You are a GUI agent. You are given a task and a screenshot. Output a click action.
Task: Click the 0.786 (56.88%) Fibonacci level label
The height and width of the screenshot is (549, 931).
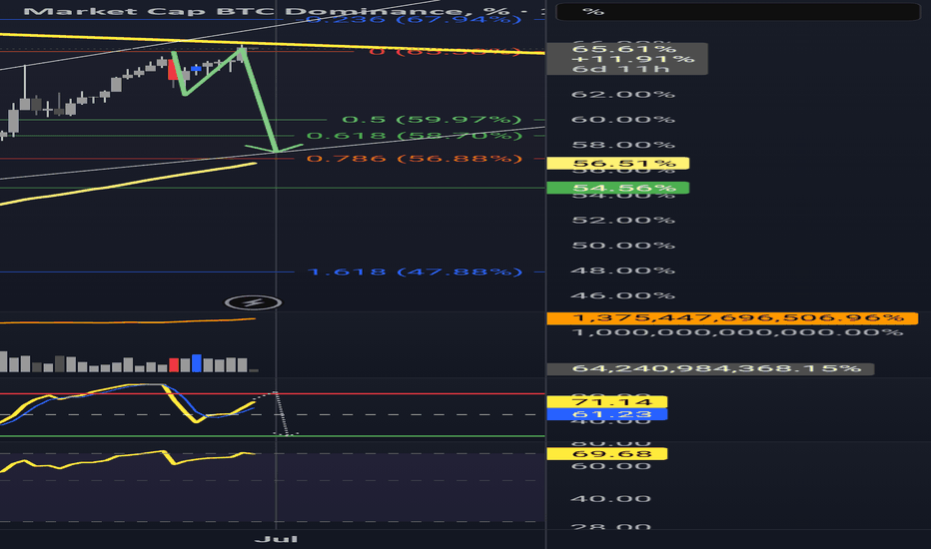point(415,159)
